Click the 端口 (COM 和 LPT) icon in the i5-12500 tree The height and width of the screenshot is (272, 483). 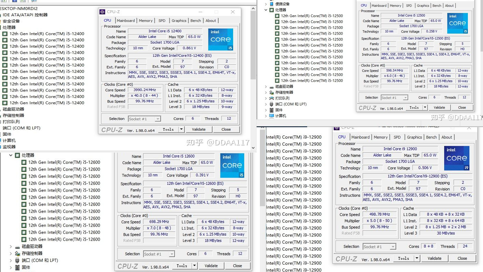click(x=272, y=104)
